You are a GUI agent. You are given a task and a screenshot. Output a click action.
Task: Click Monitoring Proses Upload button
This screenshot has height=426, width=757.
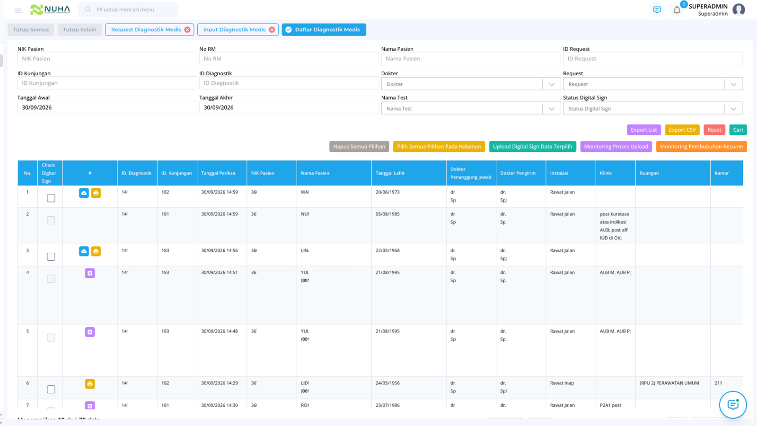pos(616,147)
